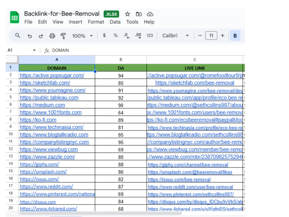Open the Help menu
The height and width of the screenshot is (217, 289).
coord(149,22)
